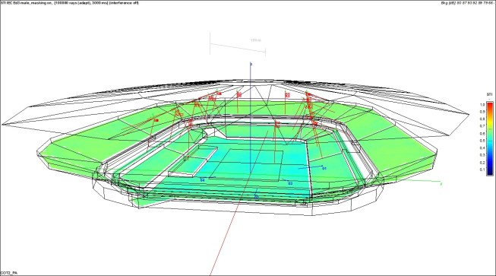Pick the red 1.0 end of STI legend
496x276 pixels.
pyautogui.click(x=489, y=105)
